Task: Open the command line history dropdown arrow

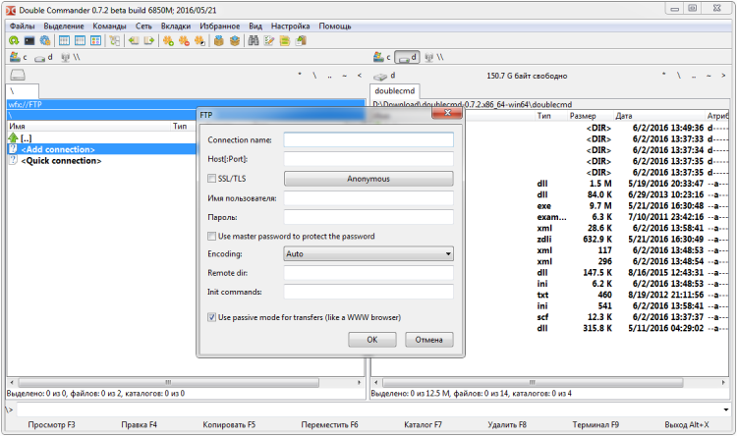Action: tap(726, 409)
